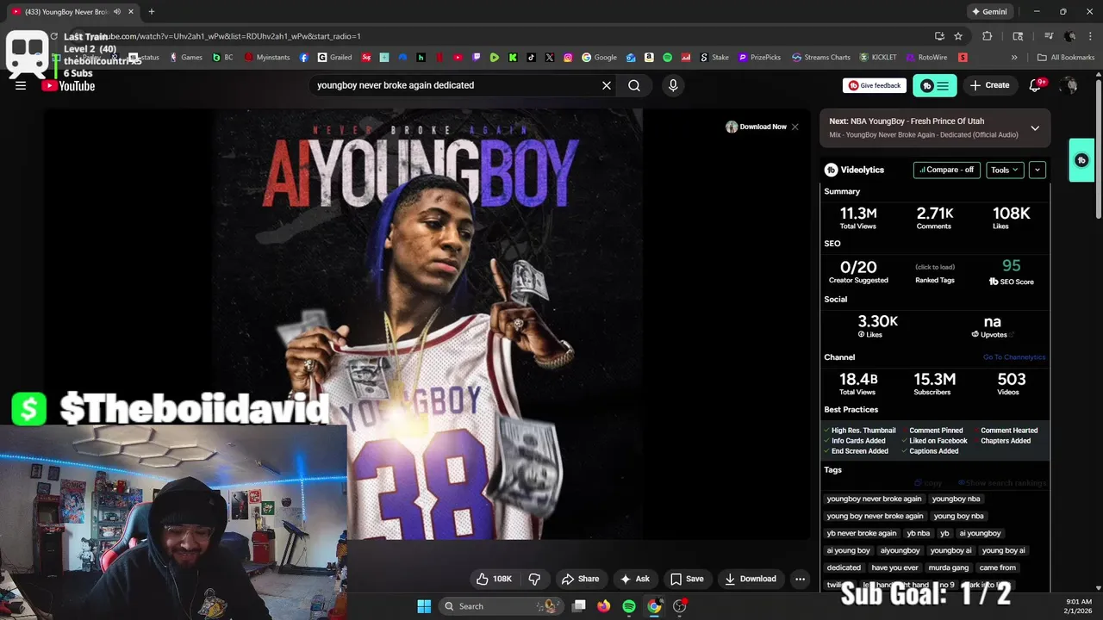The width and height of the screenshot is (1103, 620).
Task: Open OBS Studio from the taskbar
Action: pos(680,606)
